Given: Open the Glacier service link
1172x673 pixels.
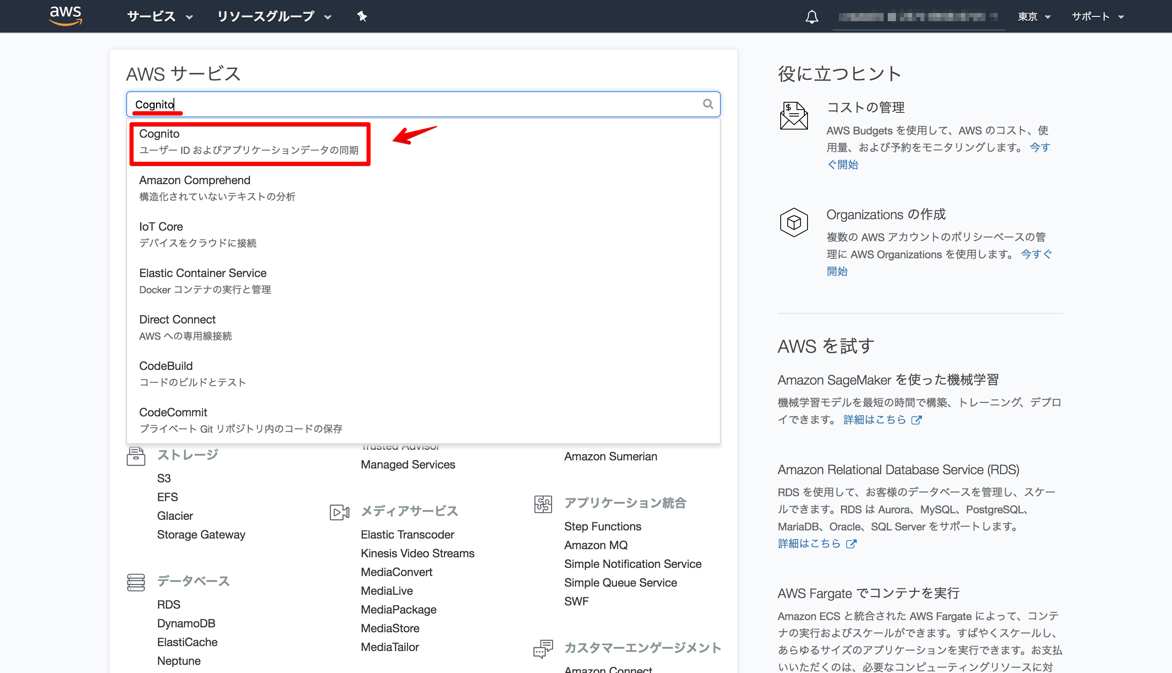Looking at the screenshot, I should [175, 516].
